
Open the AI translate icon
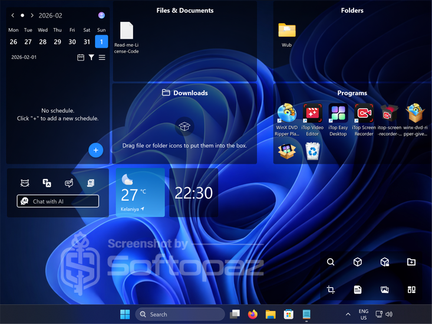pos(47,183)
